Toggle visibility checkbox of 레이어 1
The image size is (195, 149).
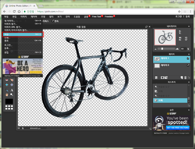188,58
